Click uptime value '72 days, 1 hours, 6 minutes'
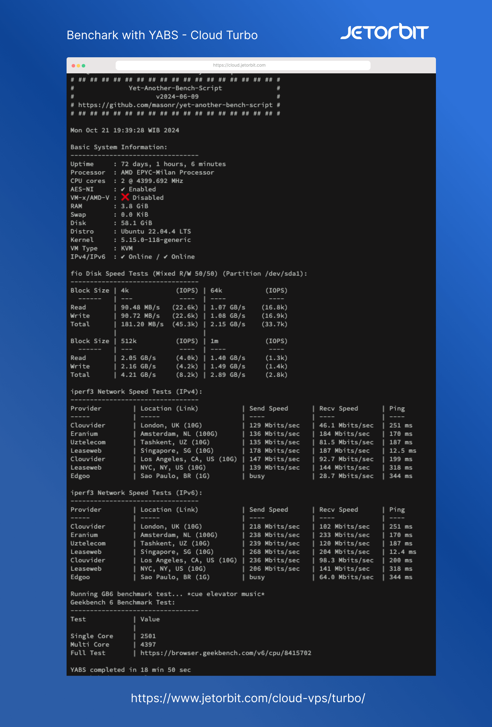 click(173, 164)
